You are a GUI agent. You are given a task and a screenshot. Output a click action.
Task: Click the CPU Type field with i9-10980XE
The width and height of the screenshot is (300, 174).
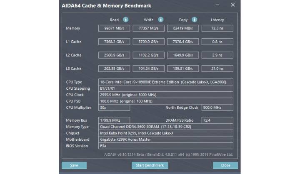tap(166, 82)
